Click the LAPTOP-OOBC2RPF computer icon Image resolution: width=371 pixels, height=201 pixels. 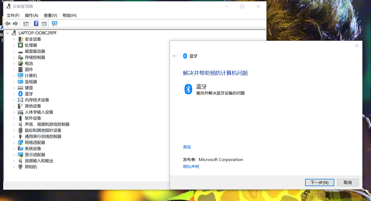coord(14,33)
